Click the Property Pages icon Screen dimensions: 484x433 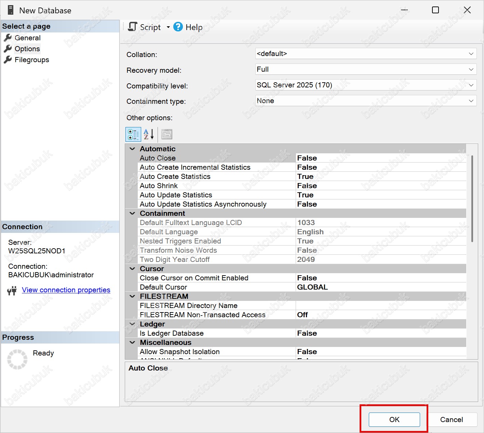click(x=167, y=135)
